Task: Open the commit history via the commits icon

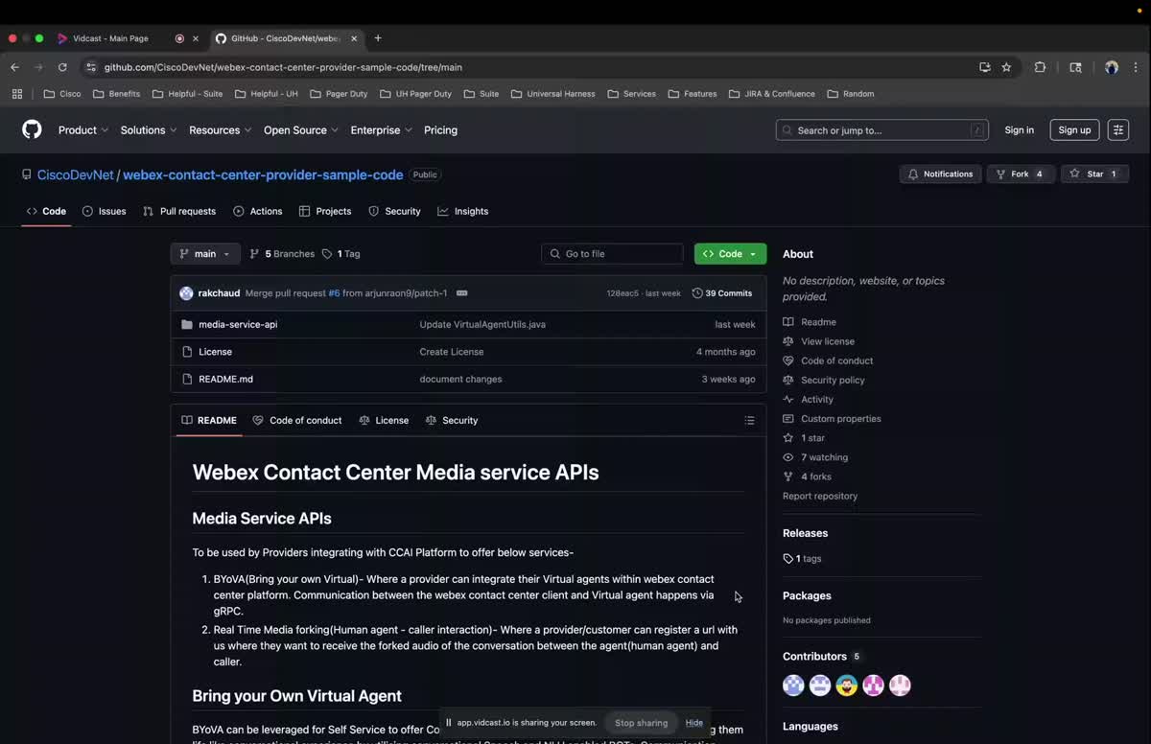Action: (x=698, y=293)
